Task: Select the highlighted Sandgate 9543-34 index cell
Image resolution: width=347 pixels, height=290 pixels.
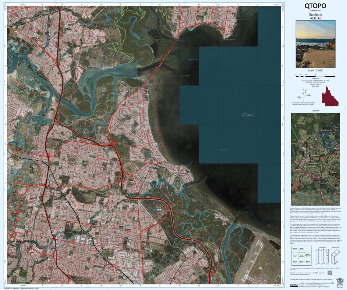Action: click(302, 256)
